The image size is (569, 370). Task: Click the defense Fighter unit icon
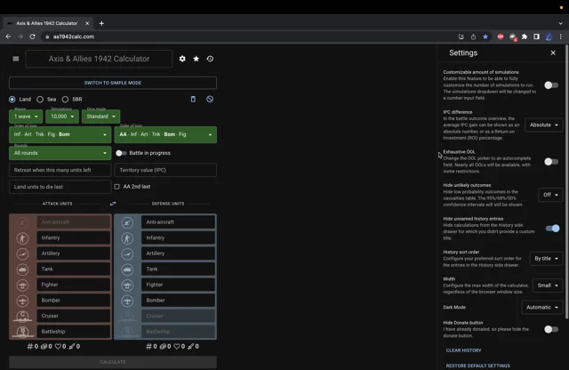(x=127, y=285)
